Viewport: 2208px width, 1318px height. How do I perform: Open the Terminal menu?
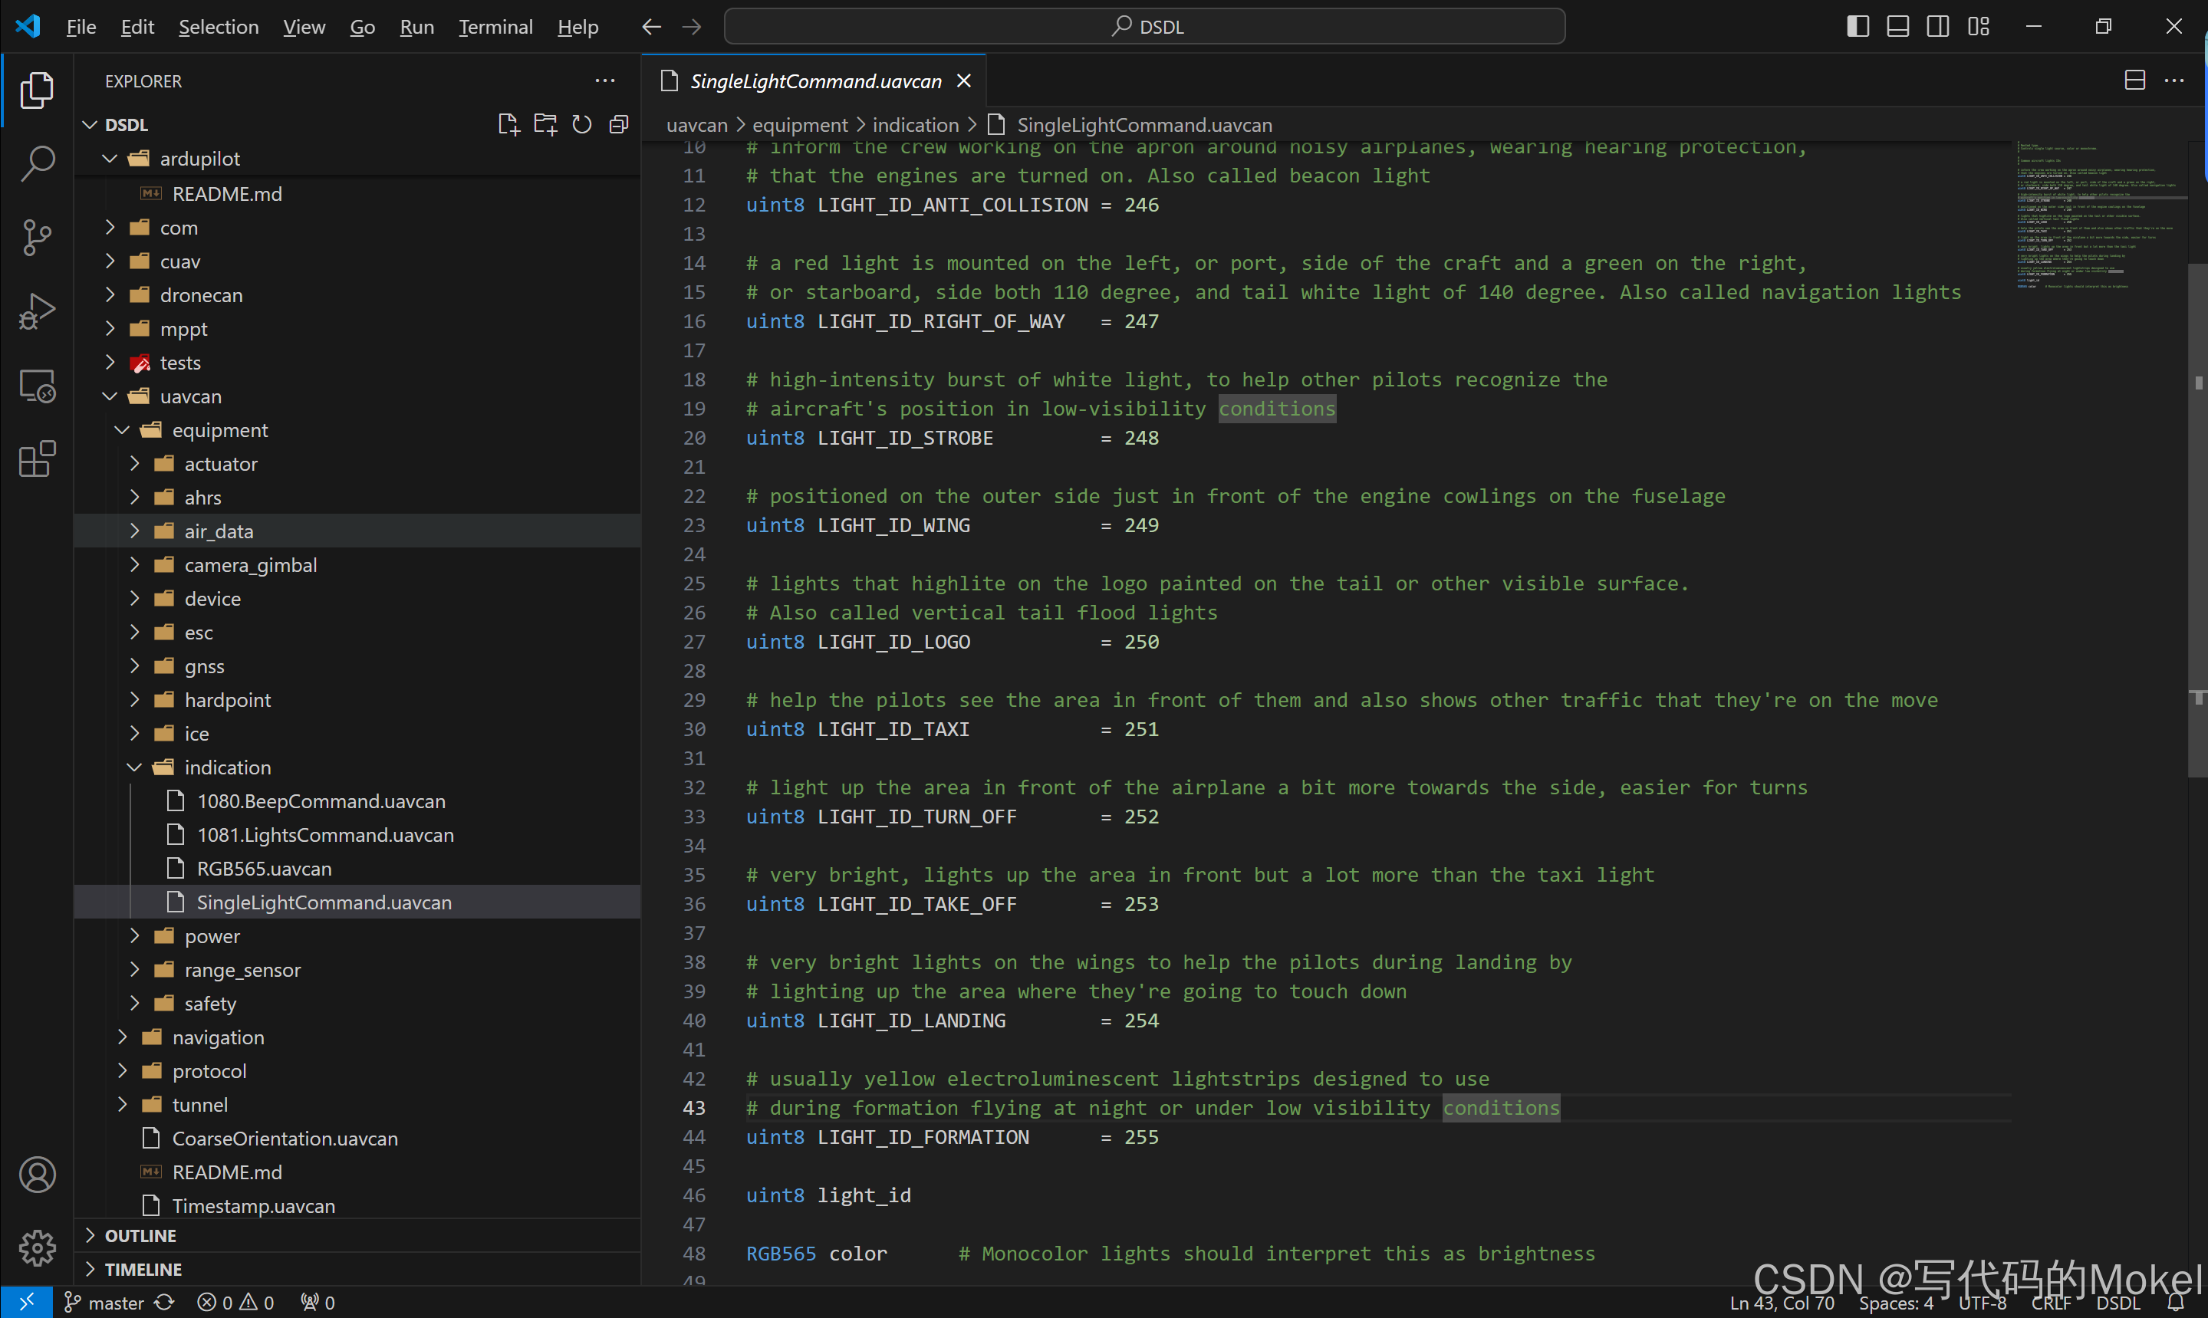point(495,27)
